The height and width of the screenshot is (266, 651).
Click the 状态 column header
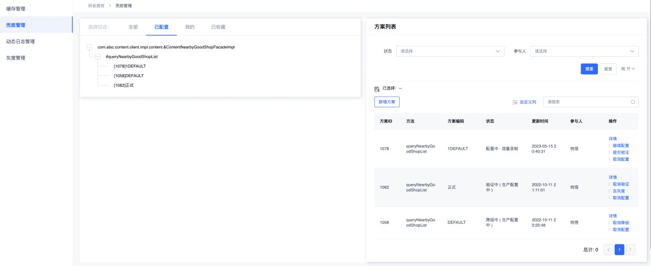click(x=490, y=121)
